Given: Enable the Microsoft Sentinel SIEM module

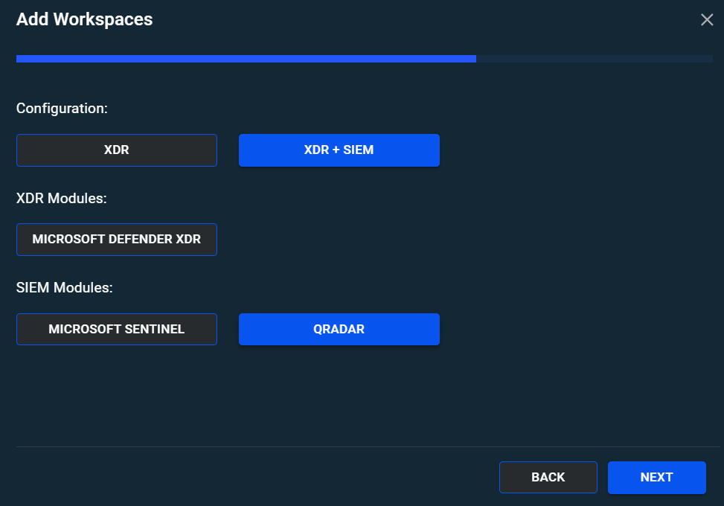Looking at the screenshot, I should click(x=117, y=329).
